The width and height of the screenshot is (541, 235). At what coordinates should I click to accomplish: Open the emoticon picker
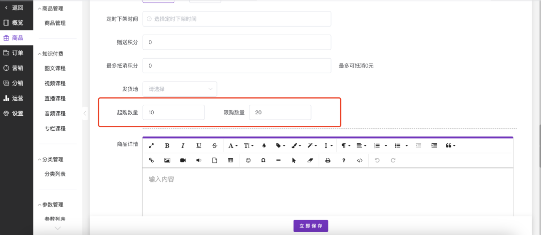tap(248, 160)
